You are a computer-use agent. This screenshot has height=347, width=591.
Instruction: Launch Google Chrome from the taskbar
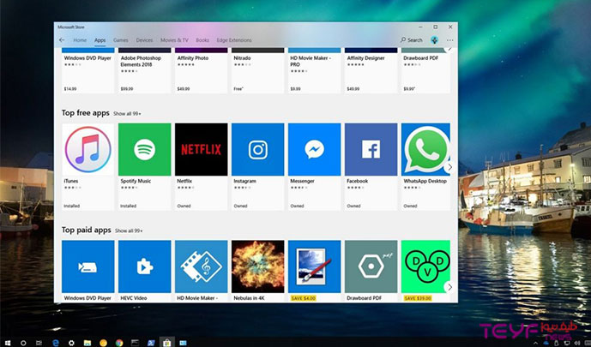coord(119,343)
